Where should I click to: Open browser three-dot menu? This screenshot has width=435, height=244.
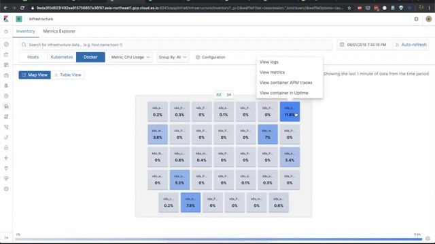[x=429, y=8]
